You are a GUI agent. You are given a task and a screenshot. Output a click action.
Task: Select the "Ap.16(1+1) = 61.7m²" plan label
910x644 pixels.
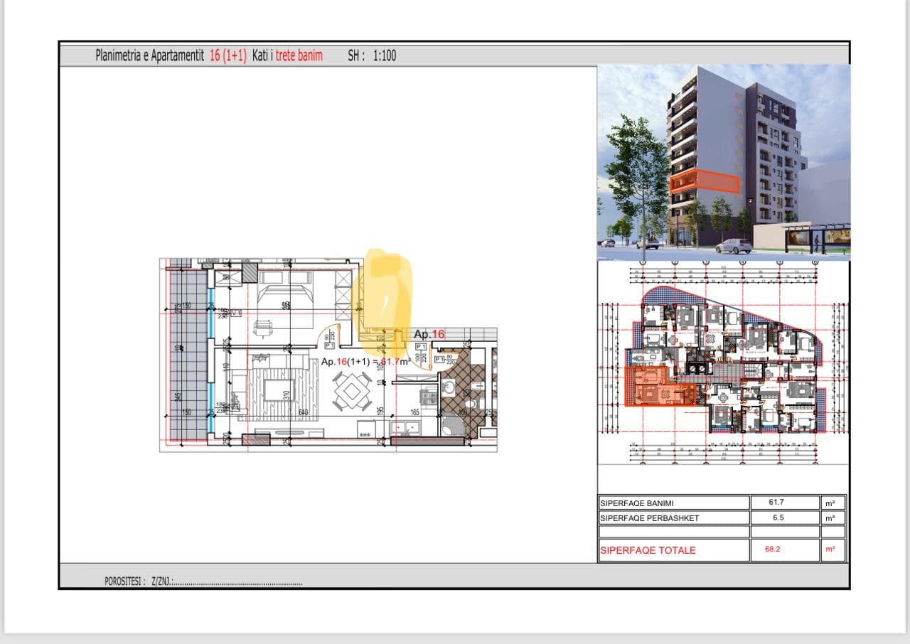(366, 362)
